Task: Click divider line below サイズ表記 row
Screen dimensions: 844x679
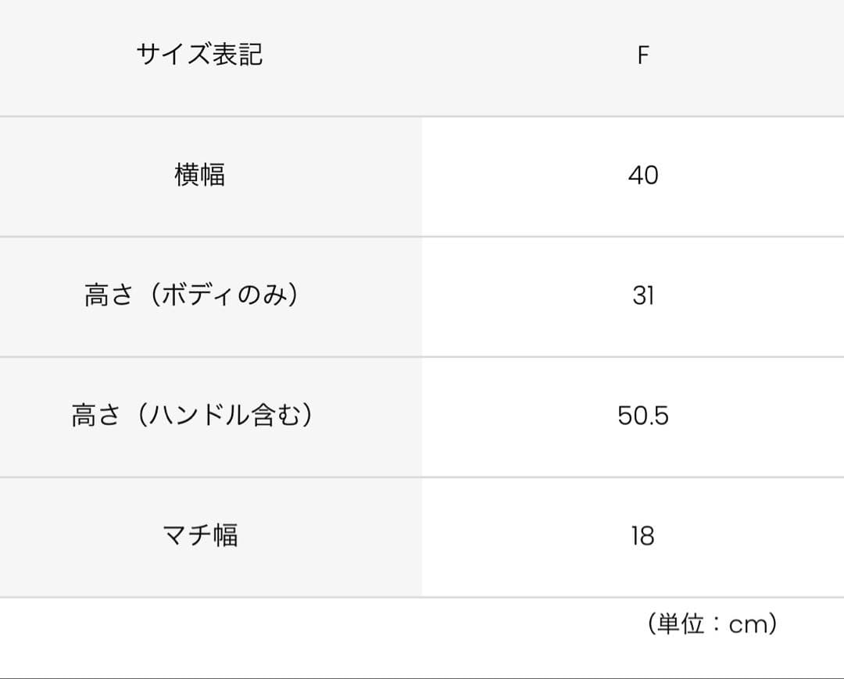Action: click(422, 116)
